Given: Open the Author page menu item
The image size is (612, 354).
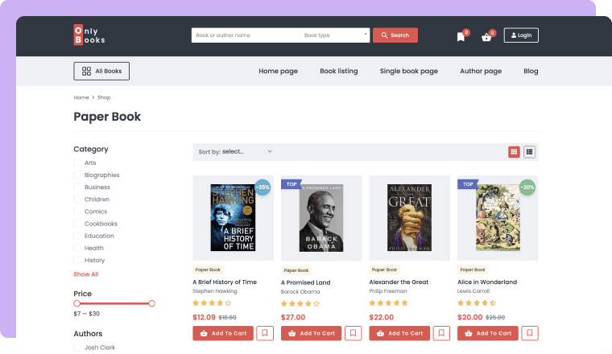Looking at the screenshot, I should pos(481,71).
